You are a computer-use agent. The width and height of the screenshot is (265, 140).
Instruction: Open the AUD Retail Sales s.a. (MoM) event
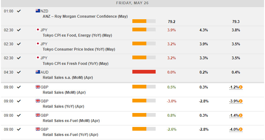pos(67,78)
